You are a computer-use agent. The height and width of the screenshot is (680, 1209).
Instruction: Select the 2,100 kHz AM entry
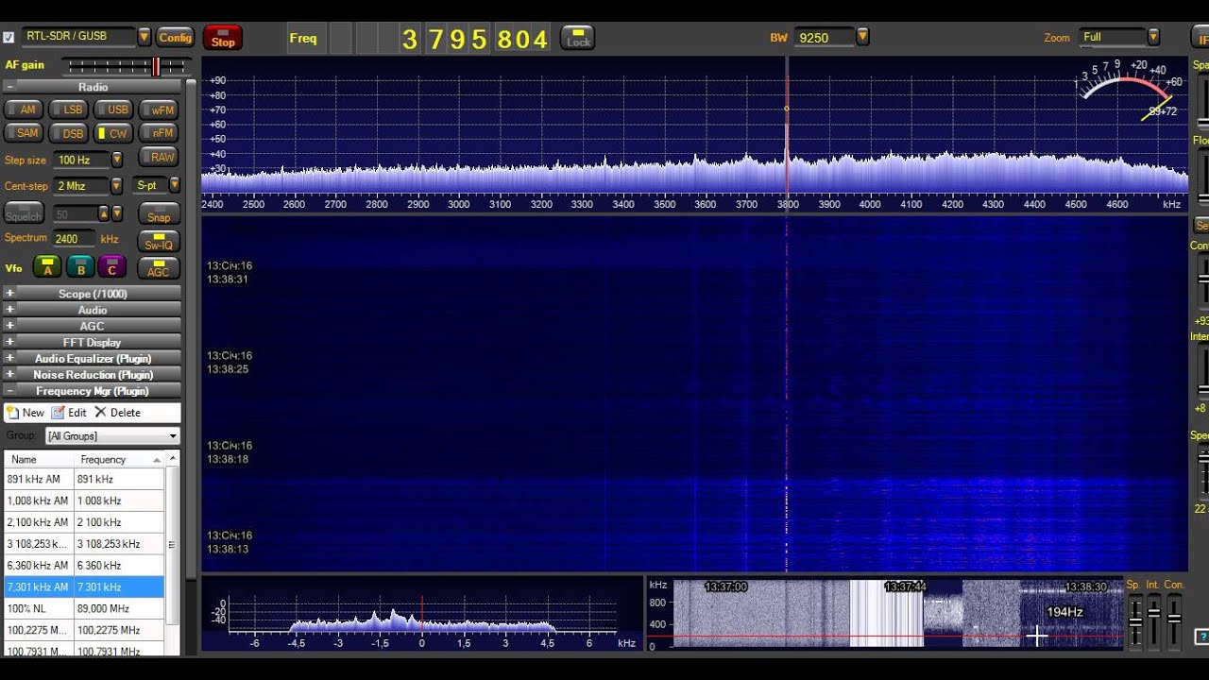[84, 522]
